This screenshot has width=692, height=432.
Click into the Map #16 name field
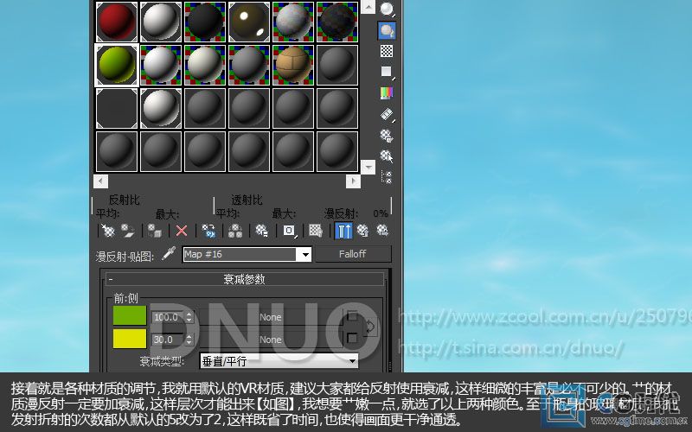tap(240, 254)
